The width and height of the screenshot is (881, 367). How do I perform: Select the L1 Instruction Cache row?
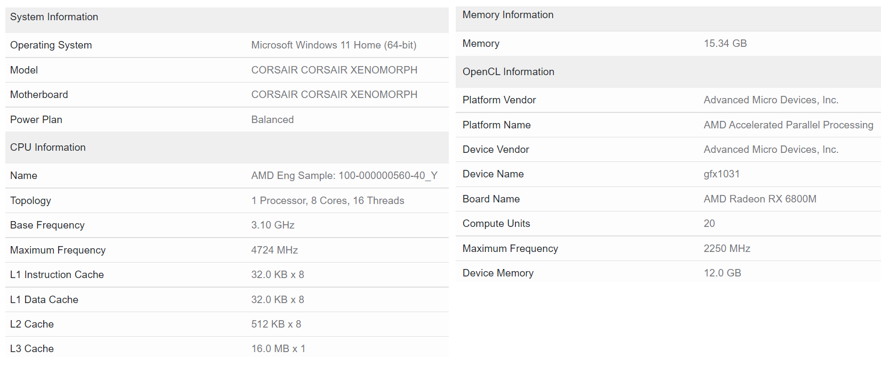tap(227, 275)
